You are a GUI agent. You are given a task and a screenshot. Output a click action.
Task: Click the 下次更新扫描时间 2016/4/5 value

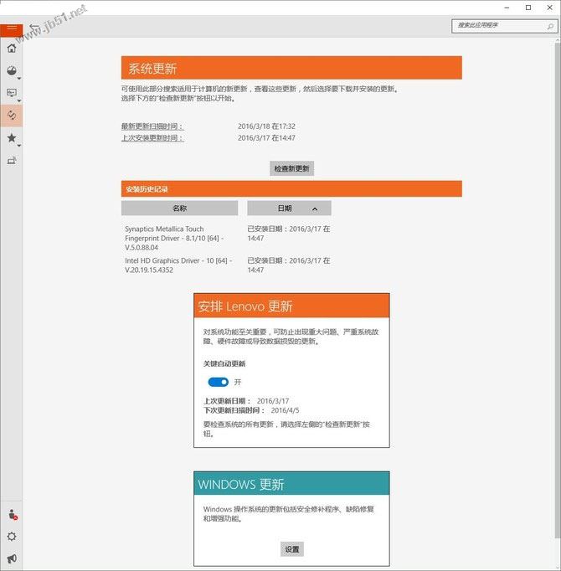286,410
